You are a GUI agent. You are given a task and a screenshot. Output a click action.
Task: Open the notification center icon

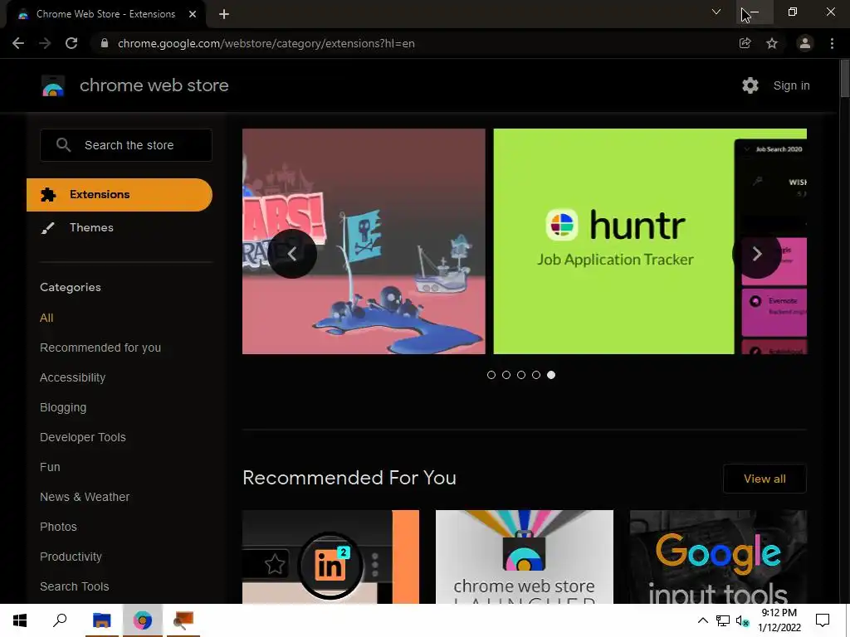823,620
